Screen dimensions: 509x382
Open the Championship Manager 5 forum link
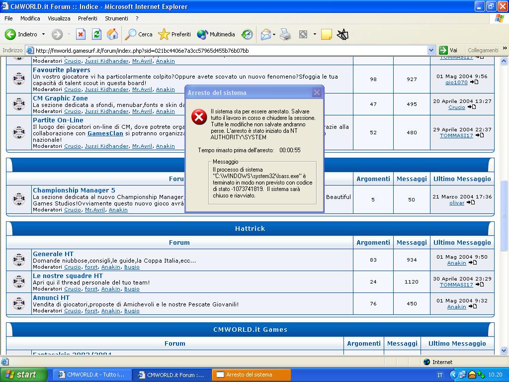coord(74,191)
